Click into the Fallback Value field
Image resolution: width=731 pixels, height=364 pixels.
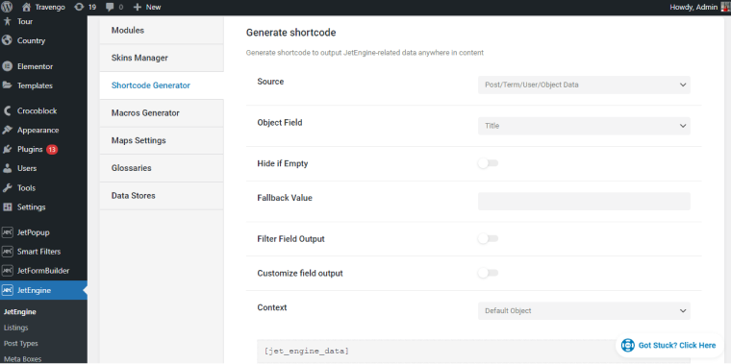click(584, 201)
